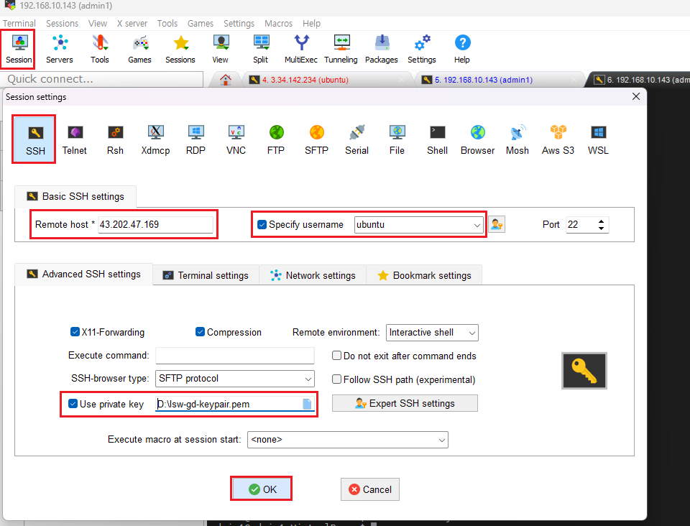Switch to the Basic SSH settings tab
The height and width of the screenshot is (526, 690).
click(x=75, y=197)
